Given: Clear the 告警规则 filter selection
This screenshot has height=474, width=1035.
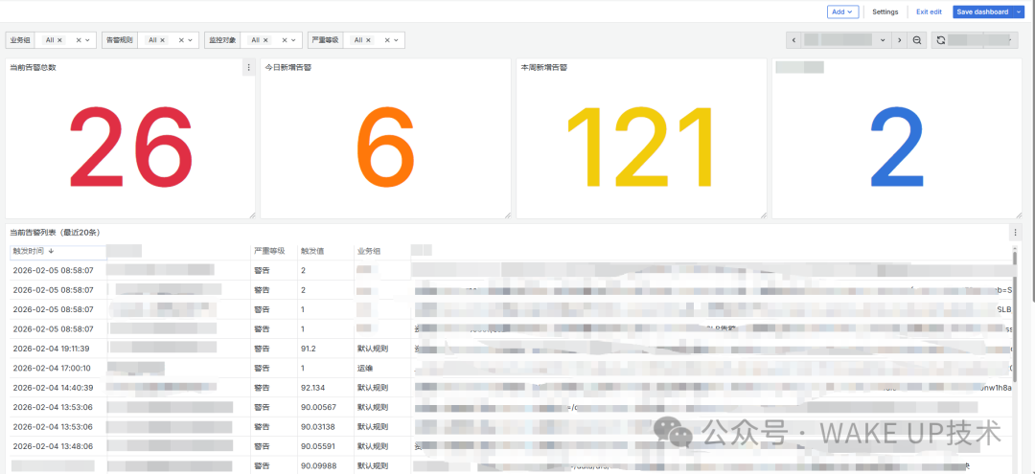Looking at the screenshot, I should pyautogui.click(x=181, y=40).
